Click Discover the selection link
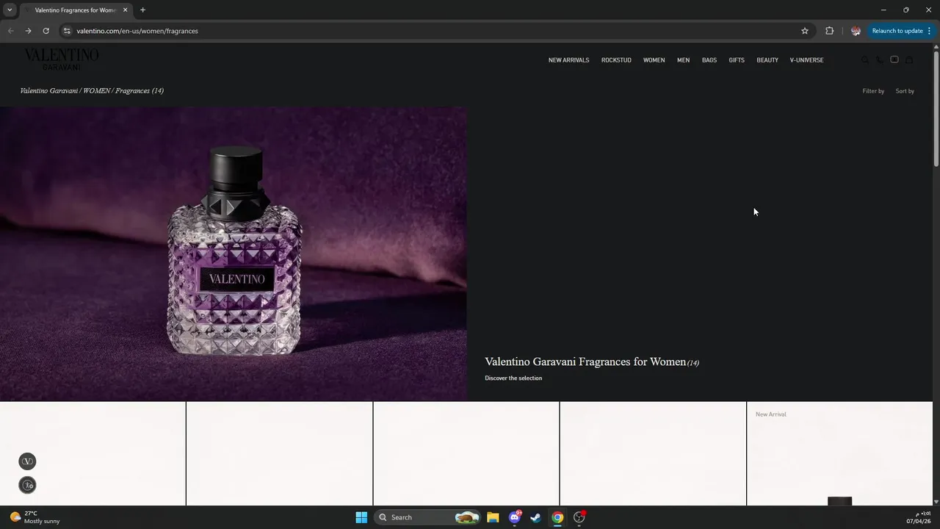Image resolution: width=940 pixels, height=529 pixels. [513, 378]
